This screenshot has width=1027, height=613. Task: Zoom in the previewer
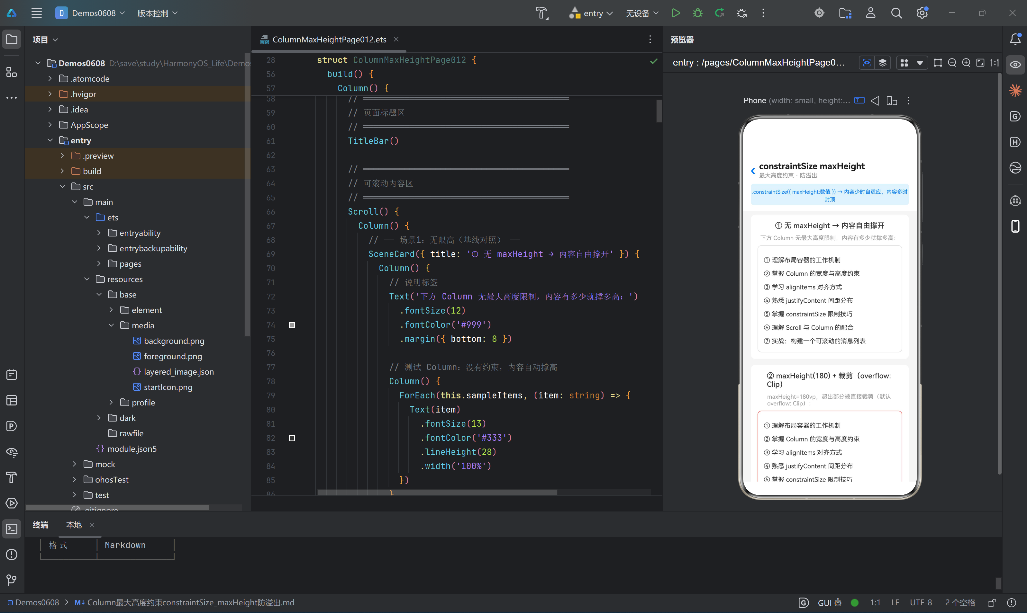point(966,62)
